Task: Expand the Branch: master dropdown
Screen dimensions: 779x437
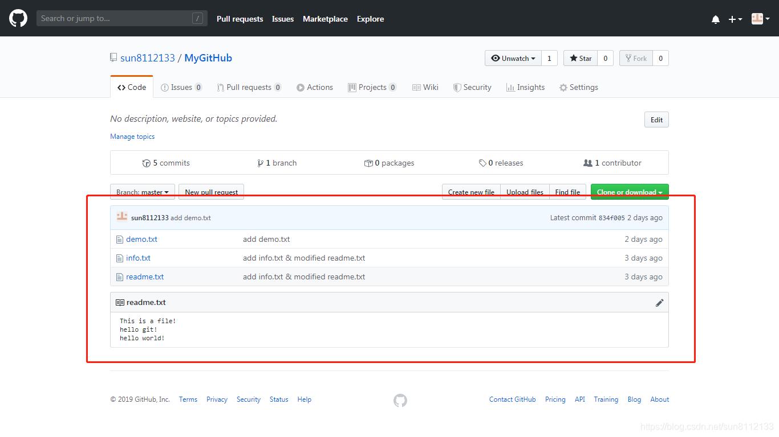Action: pyautogui.click(x=143, y=192)
